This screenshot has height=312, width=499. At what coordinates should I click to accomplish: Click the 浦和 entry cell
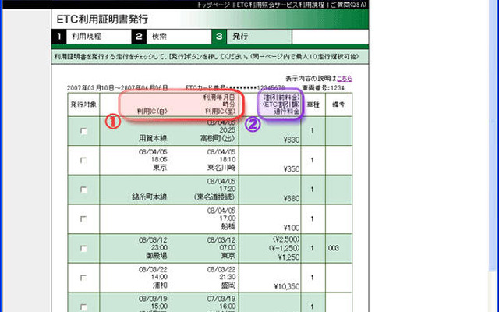[160, 285]
